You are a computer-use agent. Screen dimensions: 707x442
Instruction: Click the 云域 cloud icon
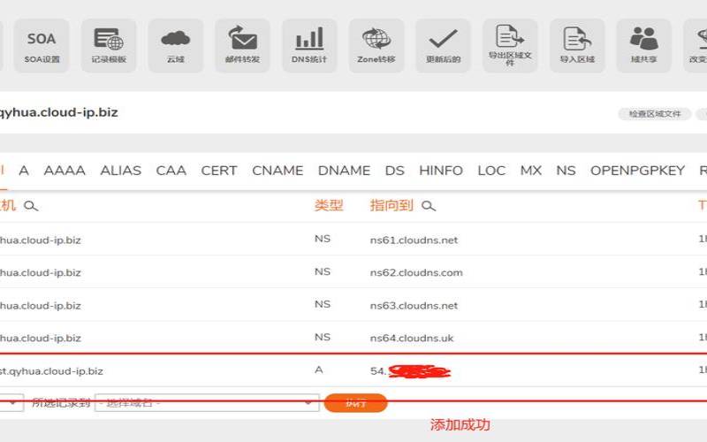tap(175, 46)
